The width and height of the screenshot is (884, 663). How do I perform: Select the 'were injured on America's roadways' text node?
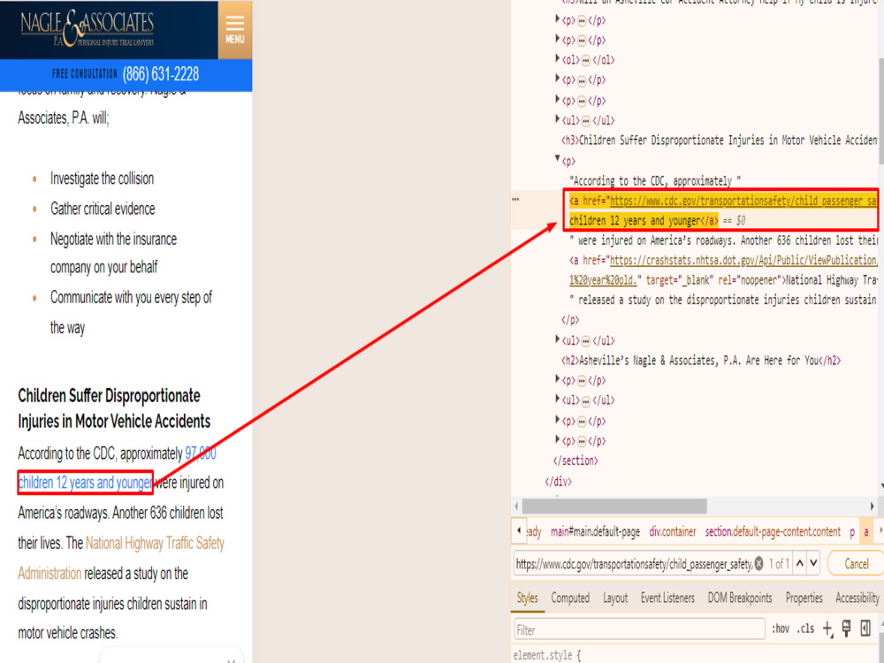point(723,240)
